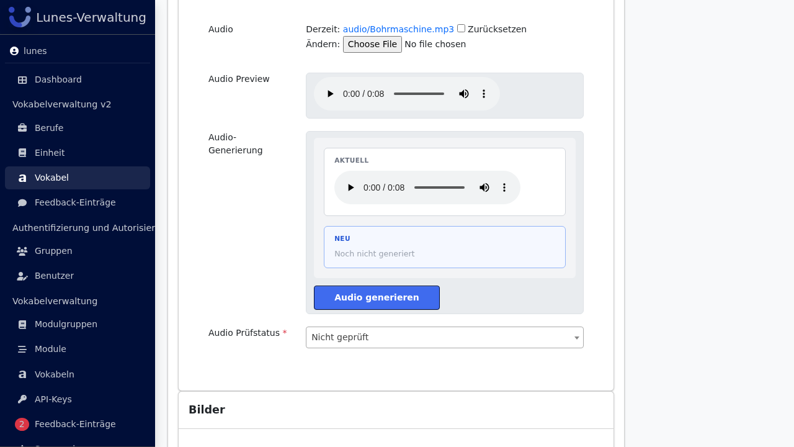Click the Vokabelverwaltung section label
Viewport: 794px width, 447px height.
point(55,301)
